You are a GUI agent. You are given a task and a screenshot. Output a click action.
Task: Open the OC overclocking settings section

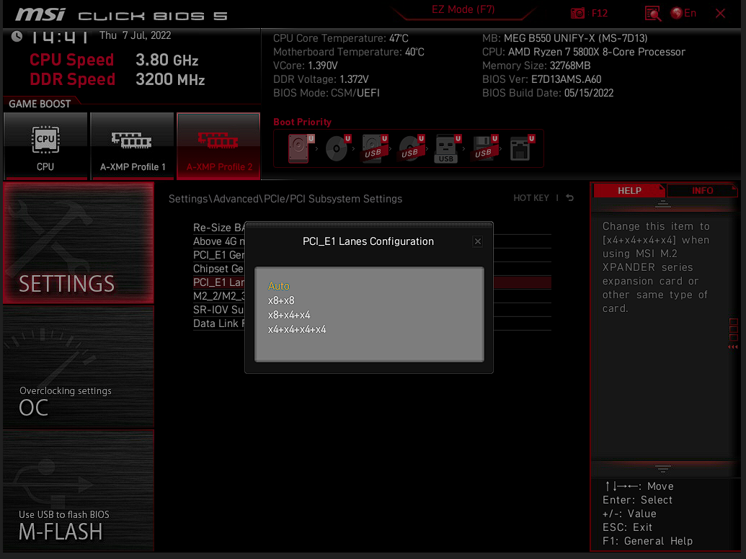tap(79, 367)
